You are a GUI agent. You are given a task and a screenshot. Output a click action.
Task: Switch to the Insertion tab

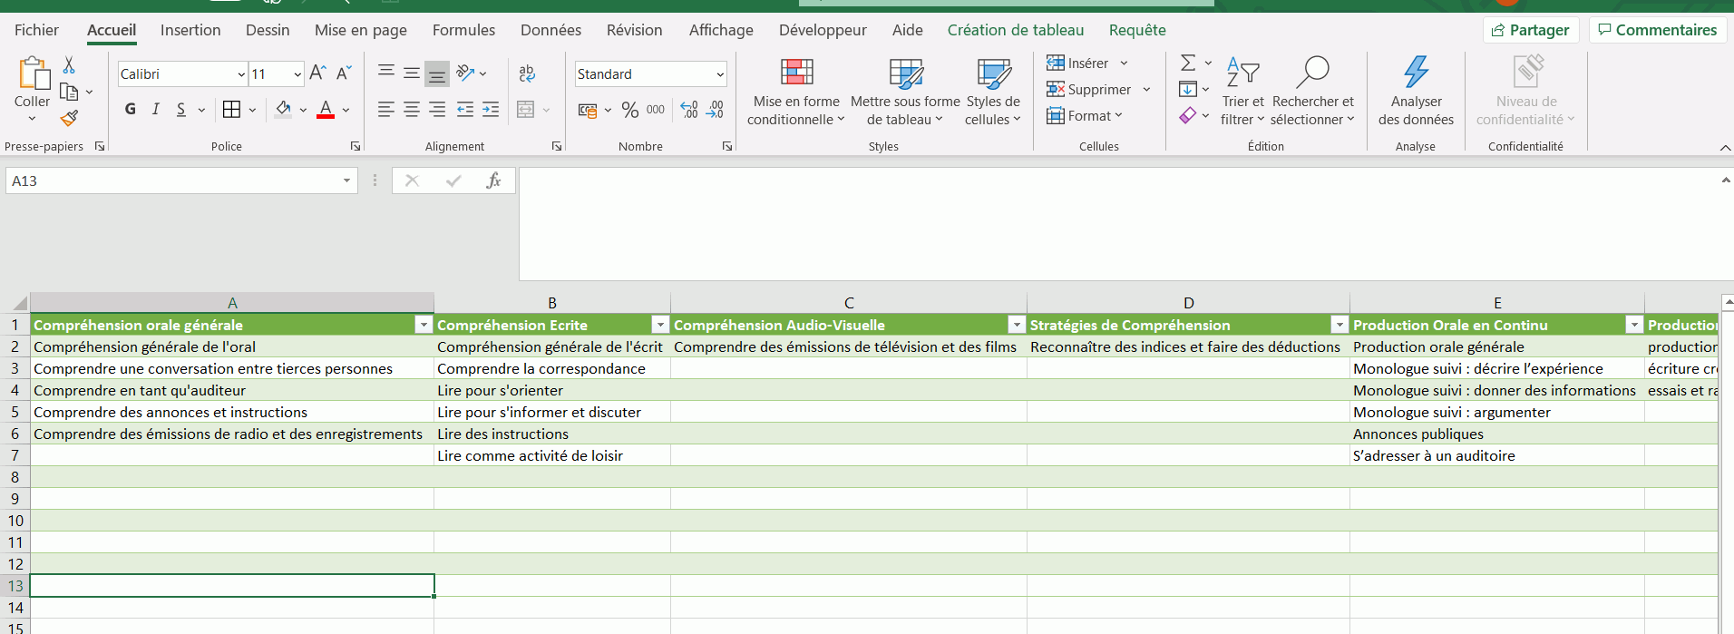(x=190, y=30)
